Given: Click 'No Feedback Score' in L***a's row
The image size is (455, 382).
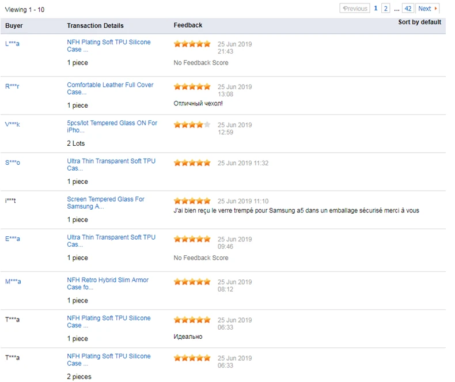Looking at the screenshot, I should click(x=201, y=63).
